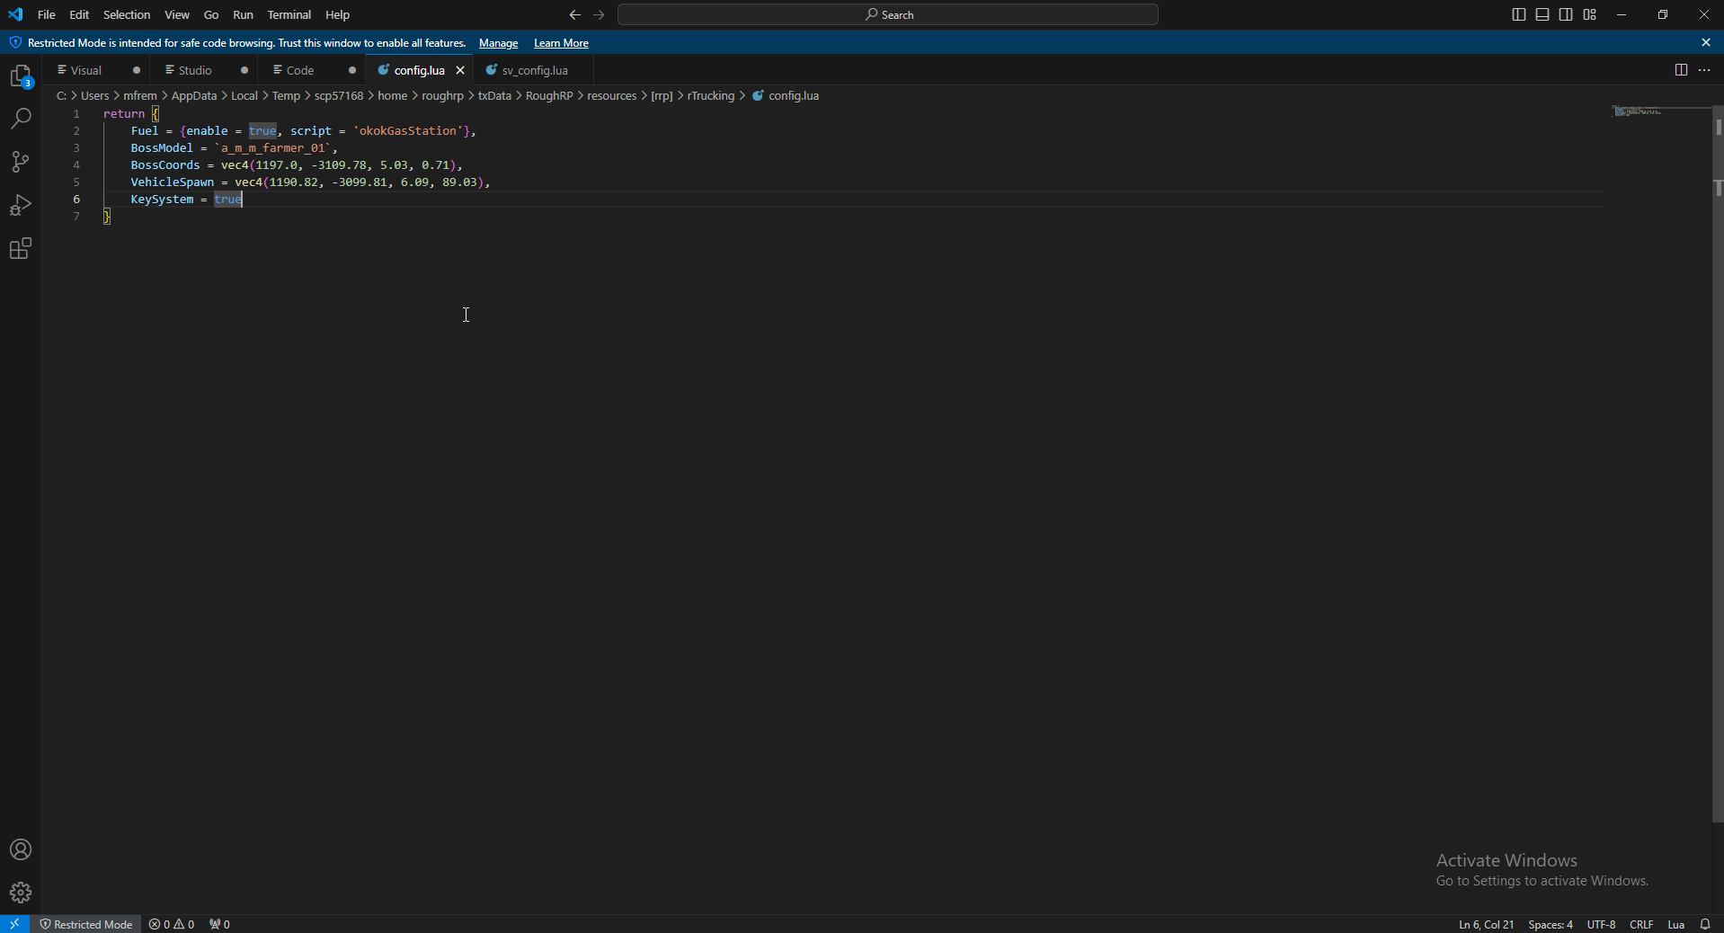Toggle the secondary sidebar visibility
The height and width of the screenshot is (933, 1724).
[1565, 14]
